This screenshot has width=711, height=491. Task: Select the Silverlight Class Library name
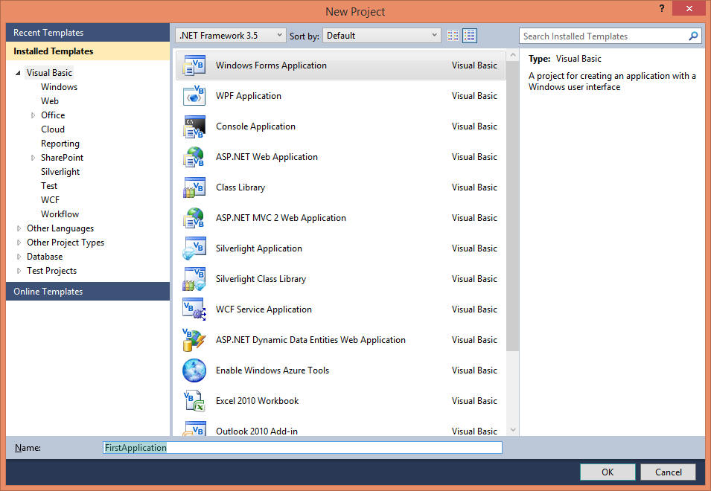[x=261, y=279]
